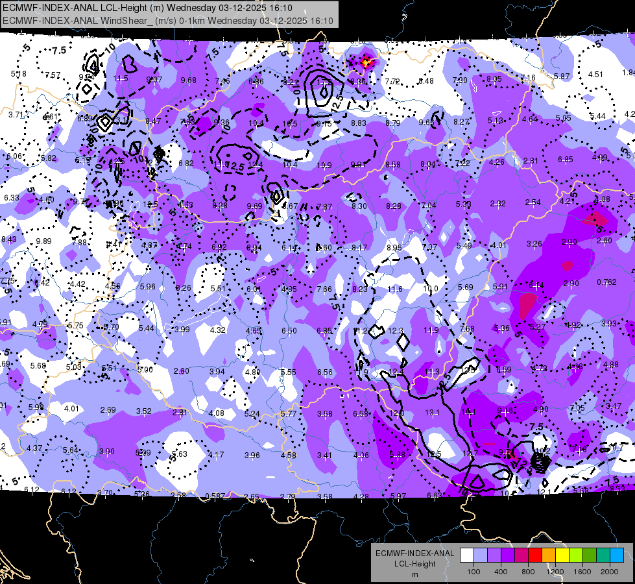635x584 pixels.
Task: Click the '3.90' wind shear value
Action: (x=107, y=452)
